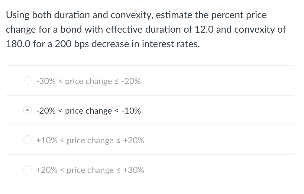Click the label '-20% < price change ≤ -10%'
Image resolution: width=304 pixels, height=194 pixels.
[x=88, y=111]
